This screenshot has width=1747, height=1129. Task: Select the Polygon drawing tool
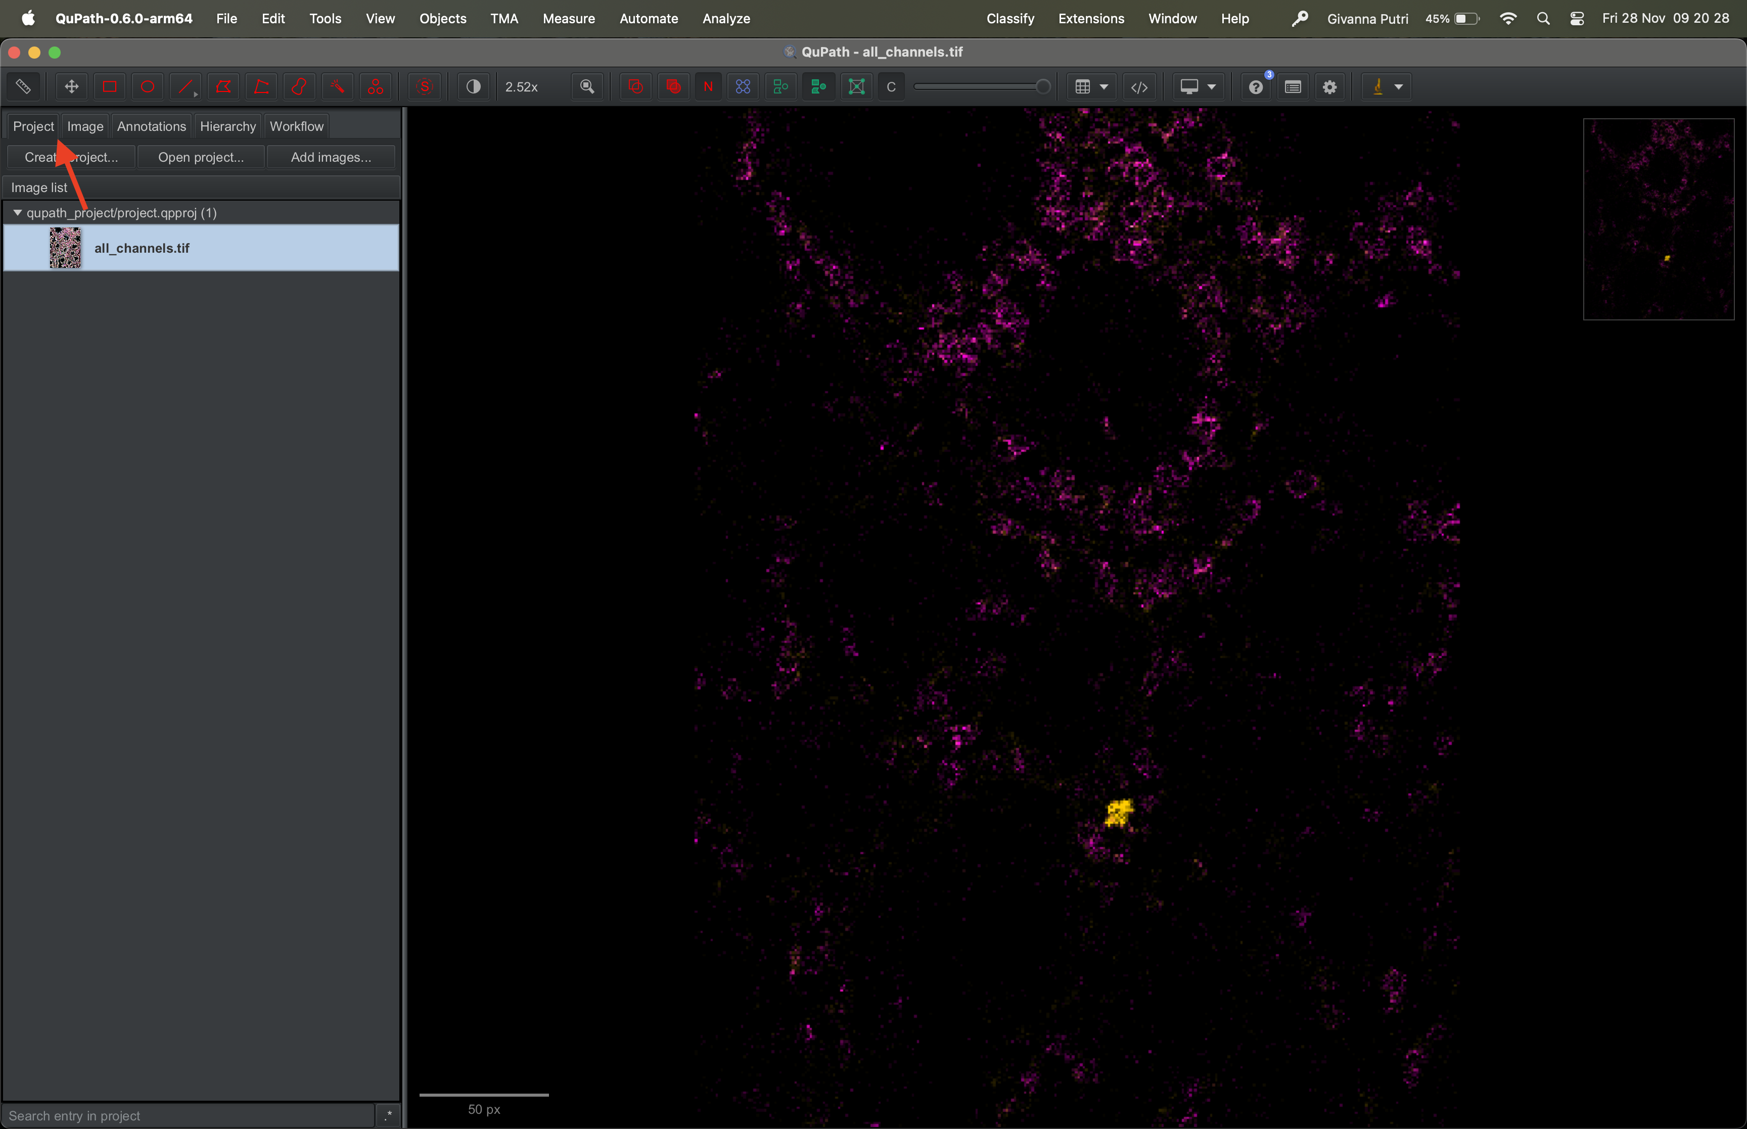(x=223, y=86)
